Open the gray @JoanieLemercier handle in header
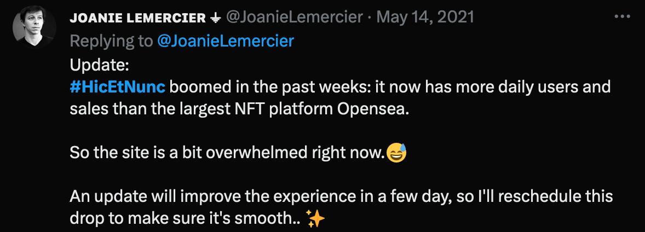This screenshot has height=232, width=645. click(295, 18)
